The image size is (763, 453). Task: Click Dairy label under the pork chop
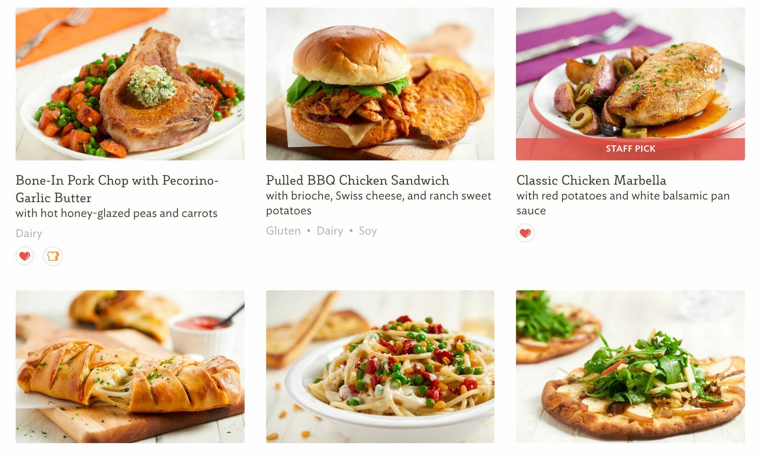point(29,233)
